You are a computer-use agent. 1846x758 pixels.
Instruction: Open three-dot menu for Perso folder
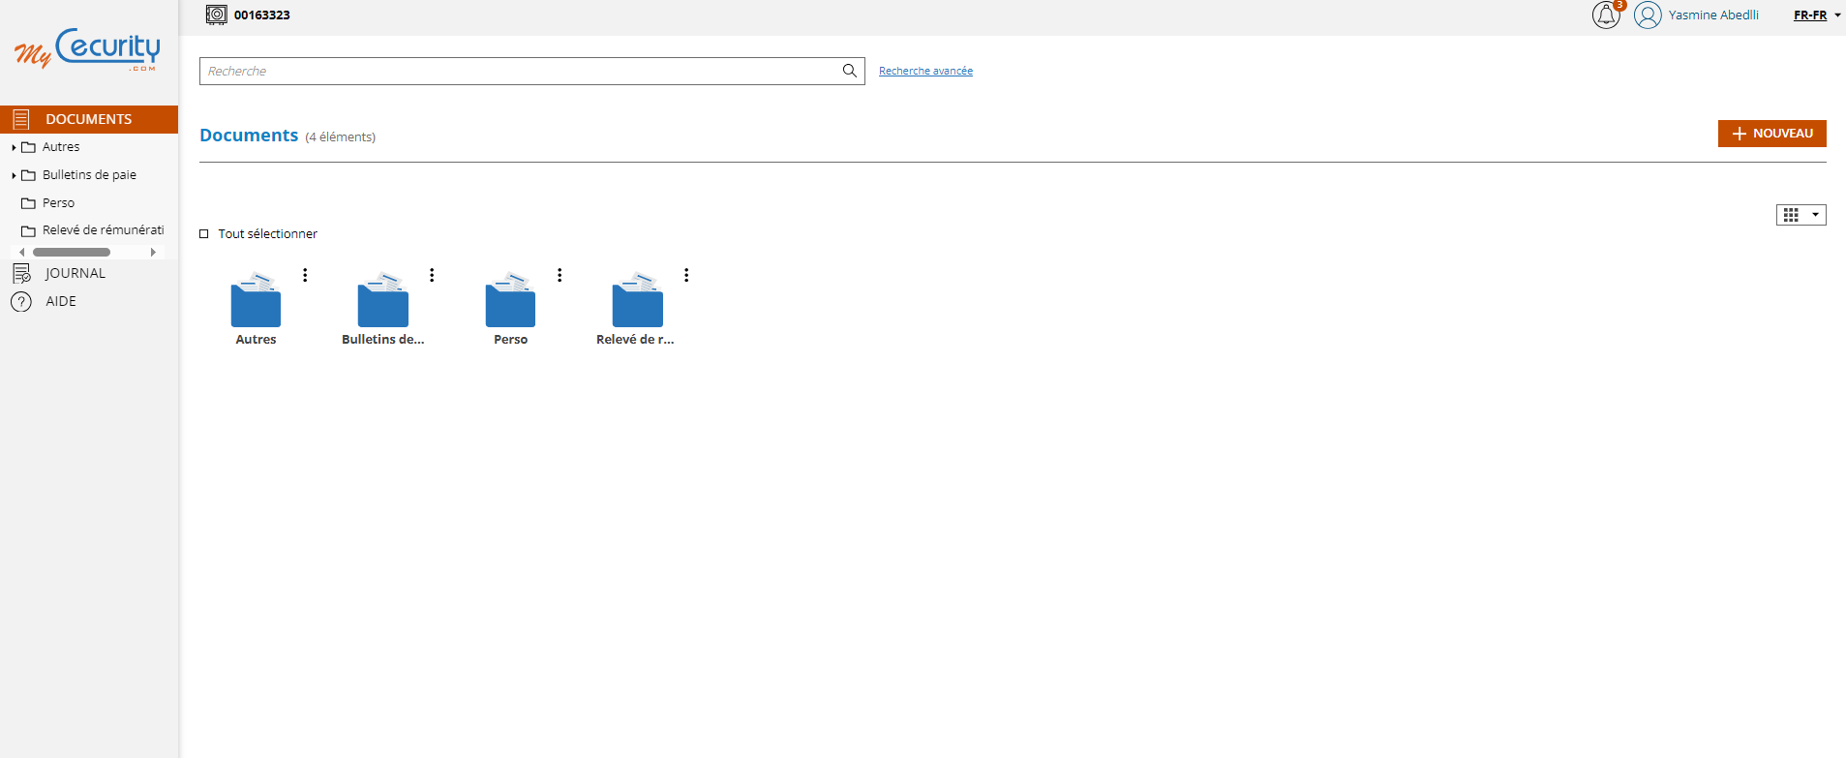560,275
